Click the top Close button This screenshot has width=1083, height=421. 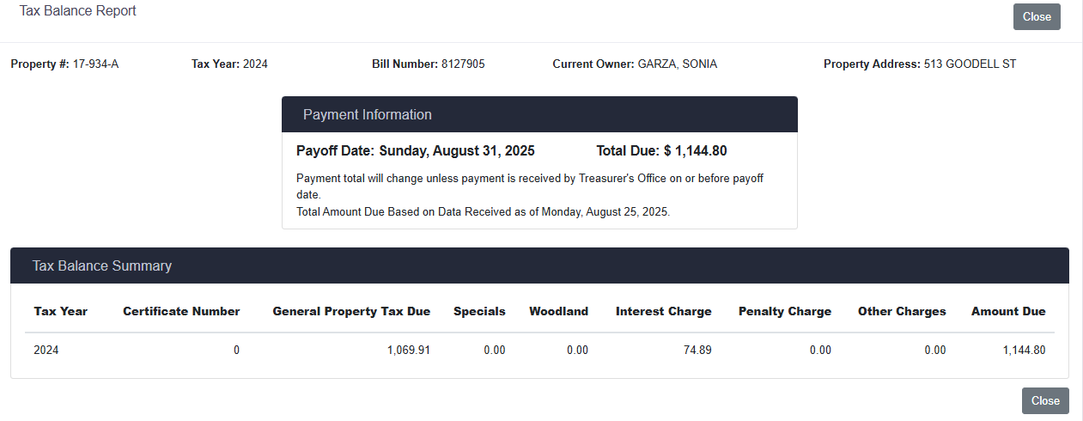point(1037,17)
